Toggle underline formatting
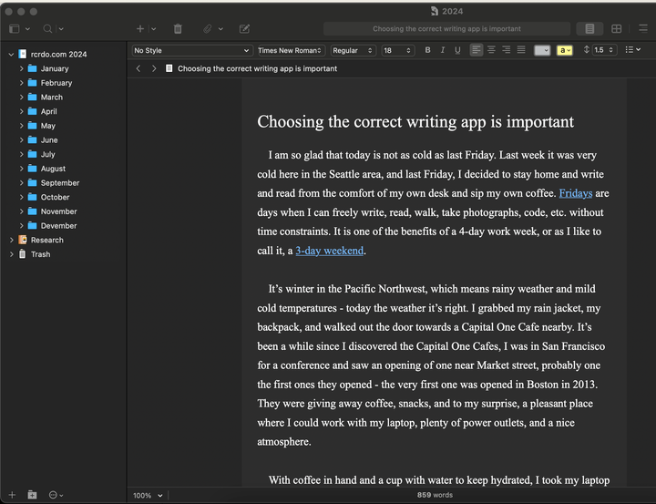Viewport: 656px width, 504px height. point(457,50)
